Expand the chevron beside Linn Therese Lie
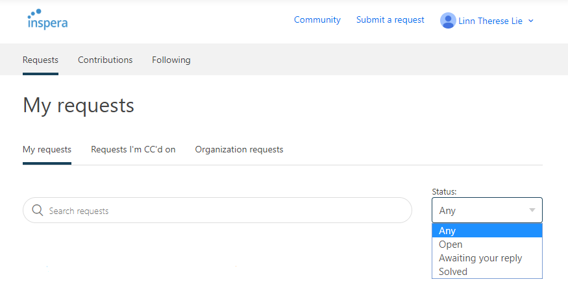This screenshot has height=286, width=568. 531,21
